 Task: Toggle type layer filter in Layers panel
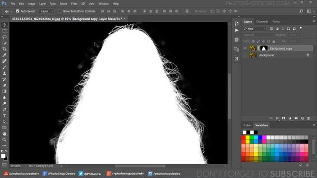(283, 29)
